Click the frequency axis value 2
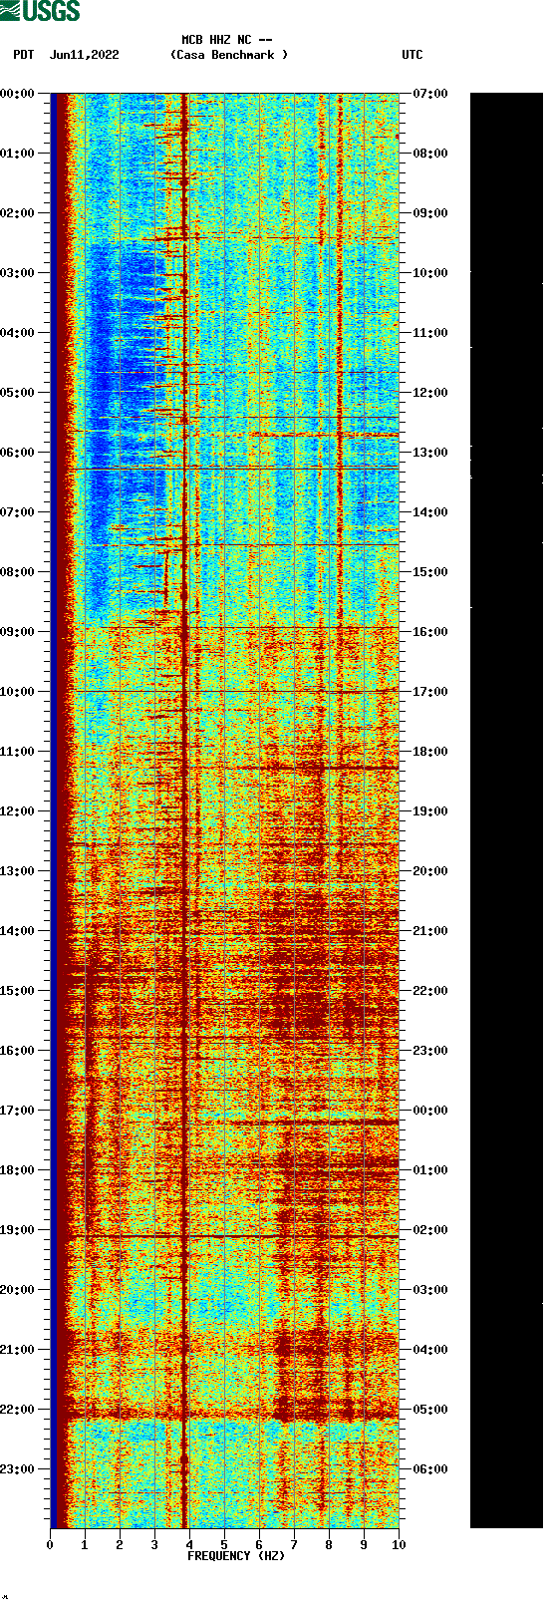Screen dimensions: 550x1608 click(120, 1545)
